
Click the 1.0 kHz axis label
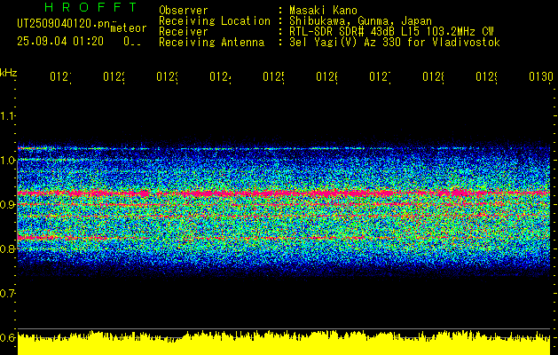[7, 161]
